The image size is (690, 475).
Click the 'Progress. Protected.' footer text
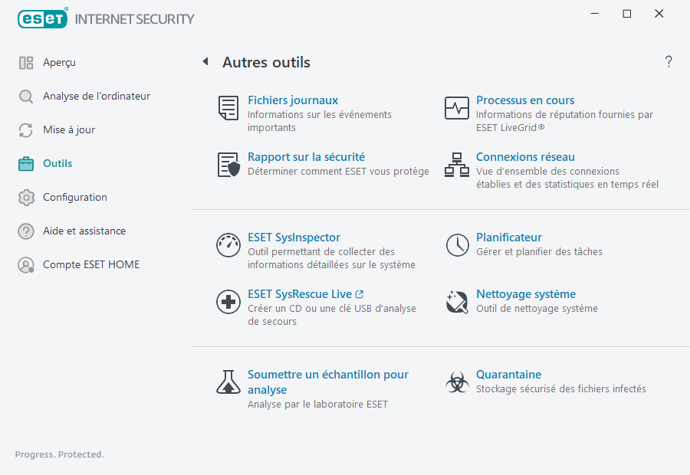pyautogui.click(x=60, y=454)
